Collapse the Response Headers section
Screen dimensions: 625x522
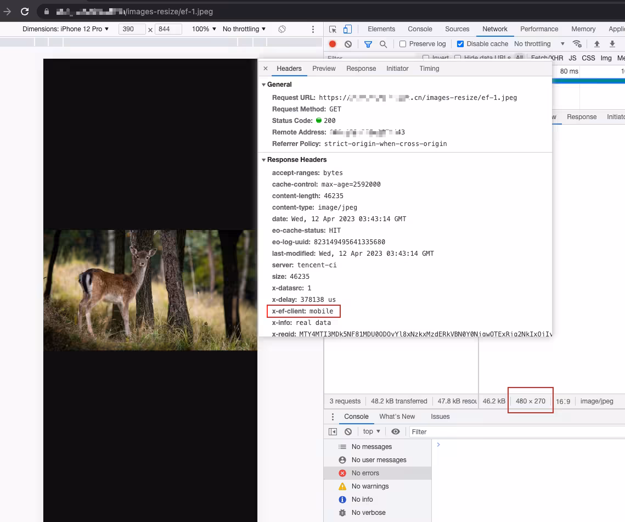(264, 160)
